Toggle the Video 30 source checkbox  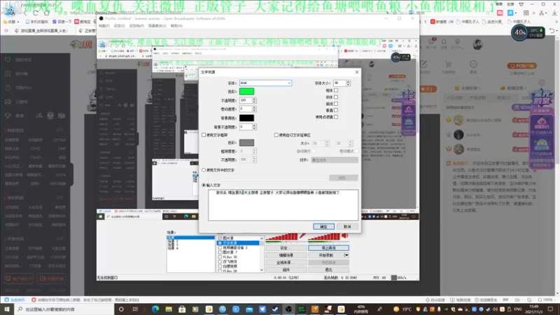click(220, 257)
